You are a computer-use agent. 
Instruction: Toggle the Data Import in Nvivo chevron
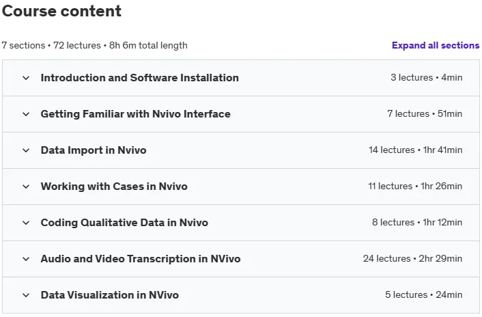coord(26,151)
